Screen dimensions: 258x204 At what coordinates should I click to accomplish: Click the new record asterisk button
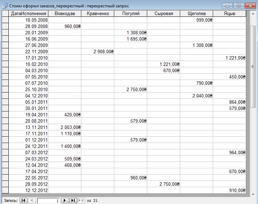click(x=81, y=200)
